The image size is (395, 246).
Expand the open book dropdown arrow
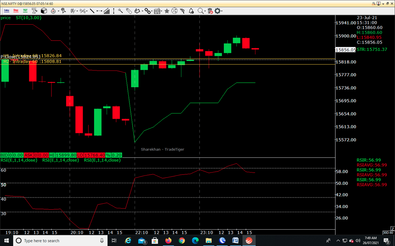coord(162,11)
